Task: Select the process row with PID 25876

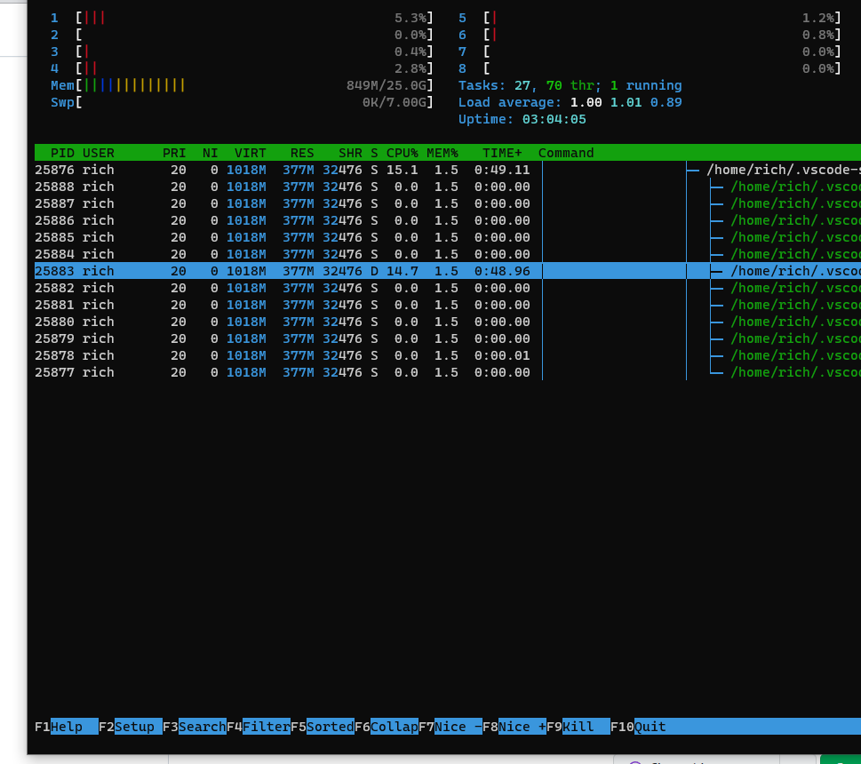Action: tap(267, 169)
